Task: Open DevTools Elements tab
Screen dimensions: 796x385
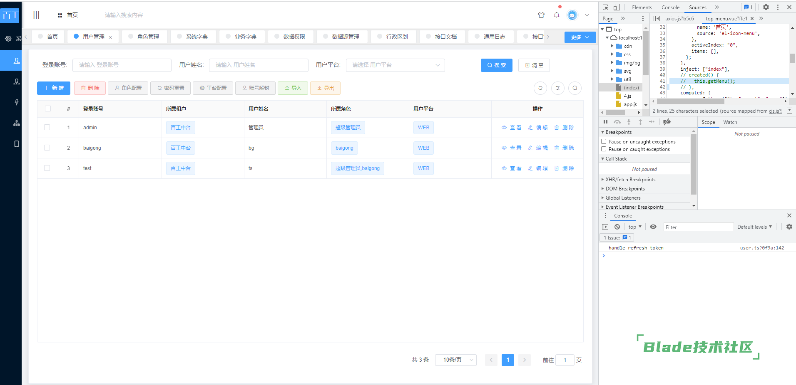Action: pos(642,7)
